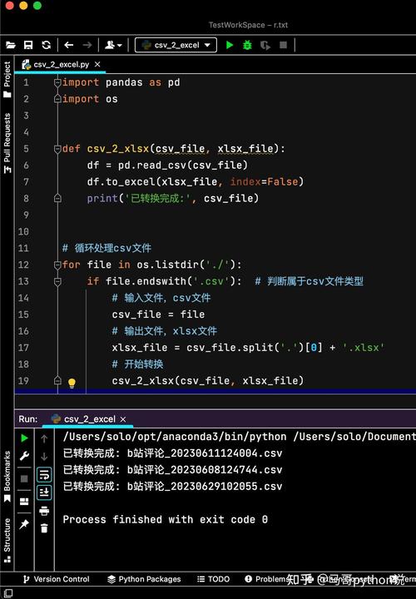The width and height of the screenshot is (416, 599).
Task: Clear console with the trash icon
Action: tap(44, 528)
